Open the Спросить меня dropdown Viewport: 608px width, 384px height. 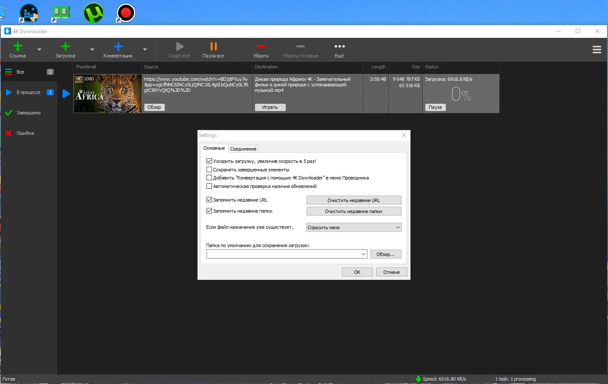pos(354,228)
